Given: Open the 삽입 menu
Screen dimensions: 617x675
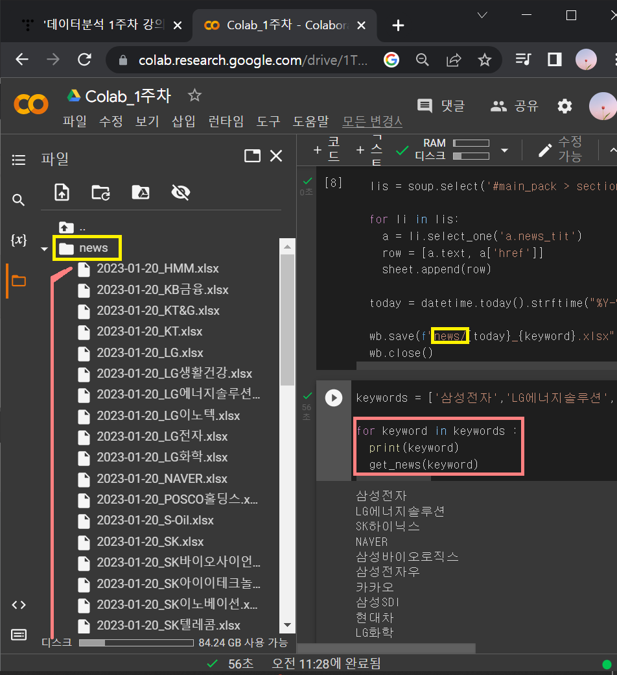Looking at the screenshot, I should pyautogui.click(x=183, y=121).
